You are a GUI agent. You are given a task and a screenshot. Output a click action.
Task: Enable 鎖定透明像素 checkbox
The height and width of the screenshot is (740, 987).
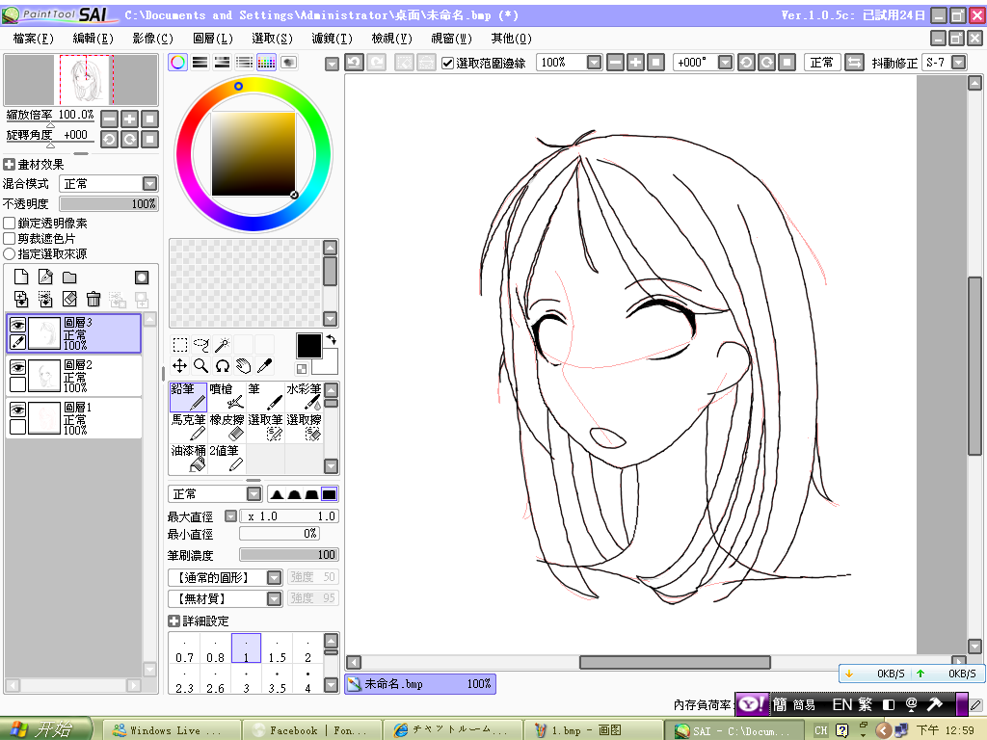pos(10,224)
